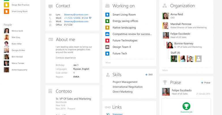Call the work number +1 (123) 123456
This screenshot has height=115, width=222.
pos(72,18)
